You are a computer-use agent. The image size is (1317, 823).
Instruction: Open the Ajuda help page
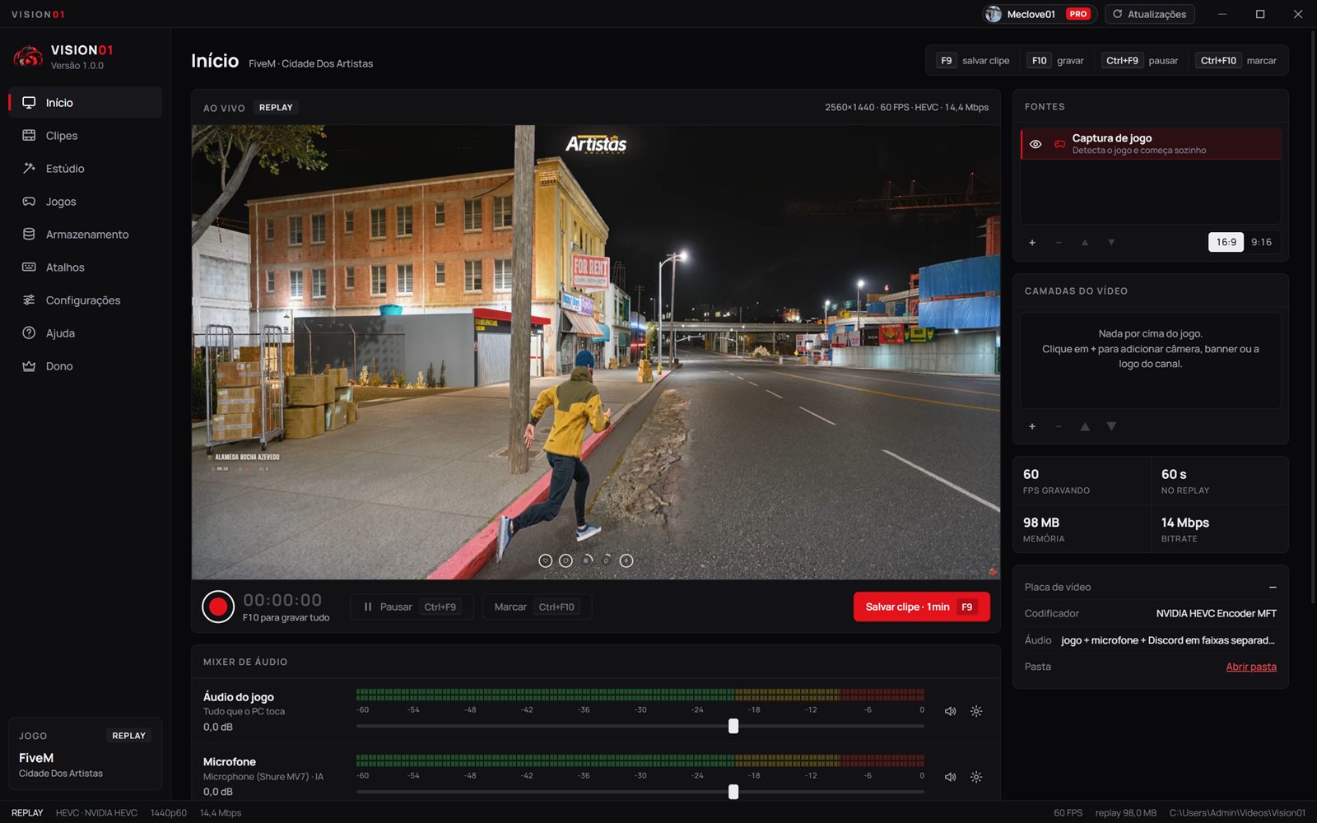tap(86, 333)
